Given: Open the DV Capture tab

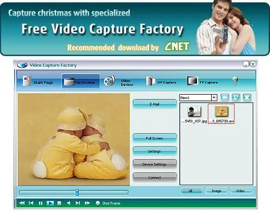Looking at the screenshot, I should (161, 81).
